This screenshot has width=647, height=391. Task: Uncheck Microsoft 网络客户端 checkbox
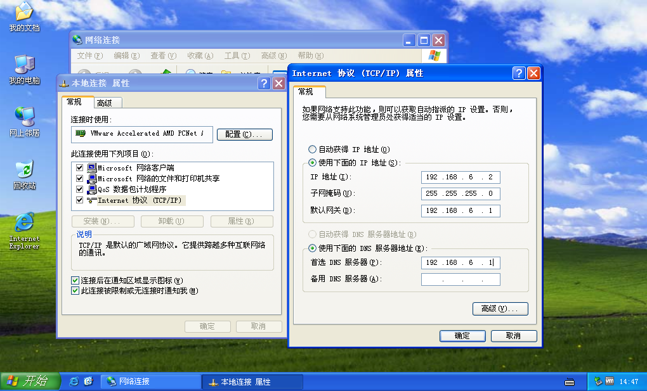point(80,168)
